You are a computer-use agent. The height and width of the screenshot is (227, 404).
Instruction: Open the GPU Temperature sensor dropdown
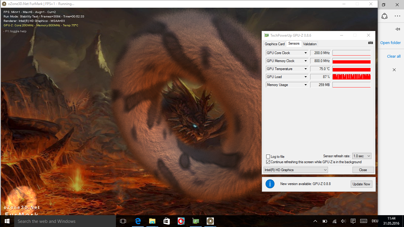click(x=306, y=69)
